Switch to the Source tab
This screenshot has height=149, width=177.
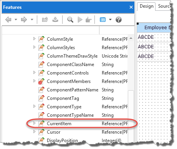click(164, 6)
